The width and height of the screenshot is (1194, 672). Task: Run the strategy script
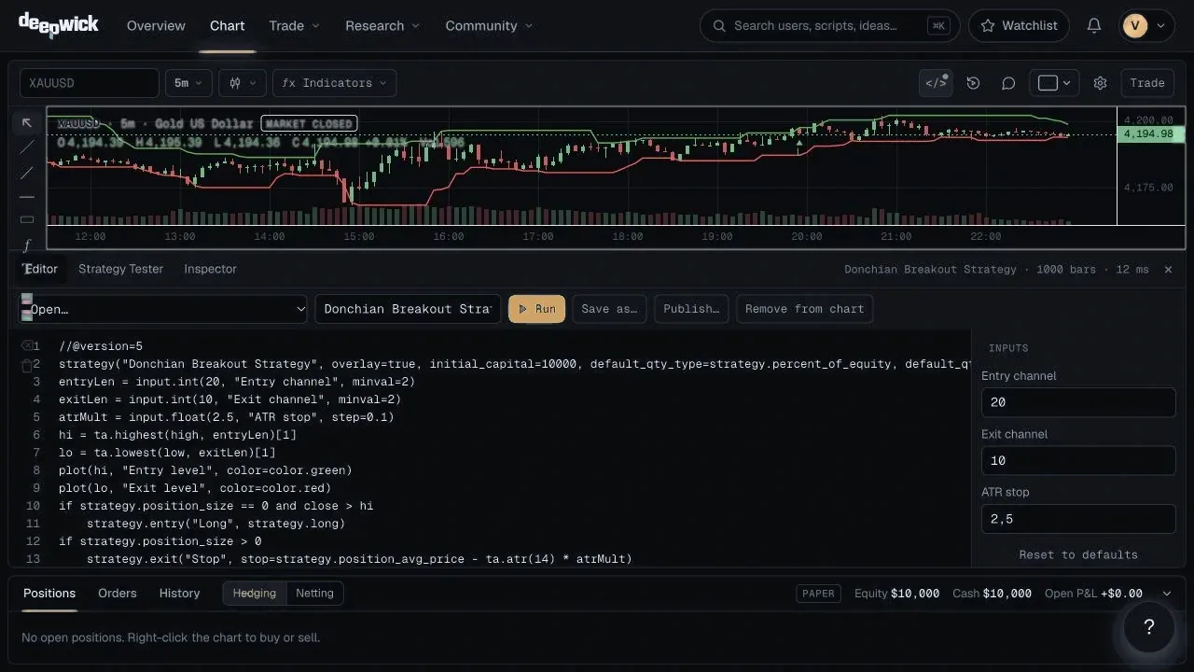pyautogui.click(x=536, y=309)
